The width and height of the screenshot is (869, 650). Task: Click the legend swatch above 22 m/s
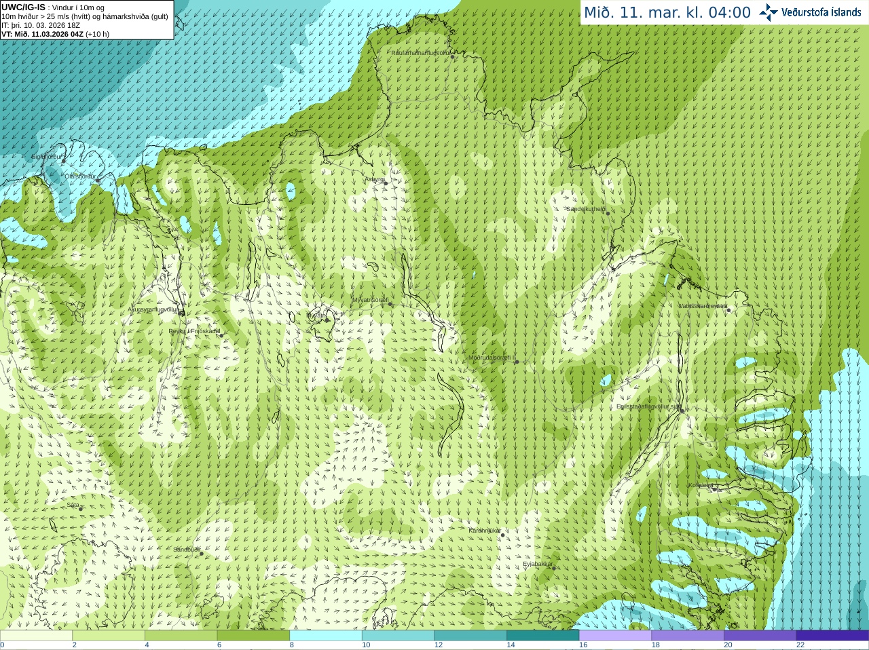[832, 636]
